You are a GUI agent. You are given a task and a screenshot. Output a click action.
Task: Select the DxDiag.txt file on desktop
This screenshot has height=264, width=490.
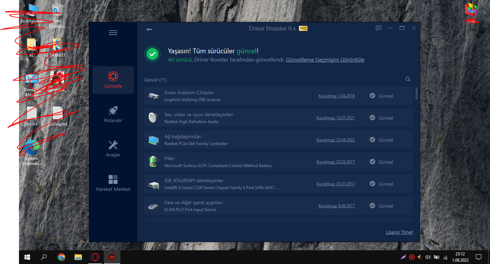coord(58,116)
